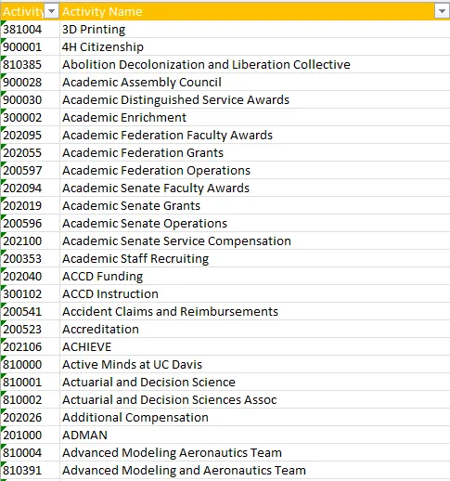Select Accident Claims and Reimbursements cell
Screen dimensions: 450x481
click(255, 312)
